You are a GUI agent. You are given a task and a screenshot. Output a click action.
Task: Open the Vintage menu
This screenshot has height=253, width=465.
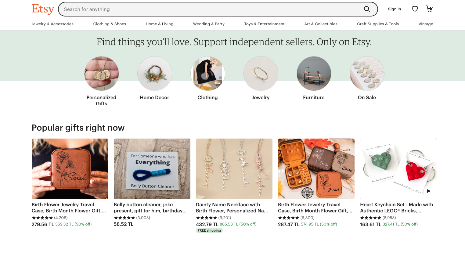pos(426,24)
